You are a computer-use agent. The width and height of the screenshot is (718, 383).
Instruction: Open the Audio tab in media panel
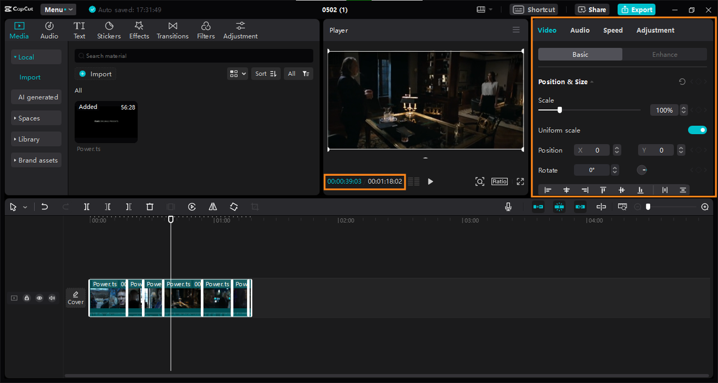49,30
